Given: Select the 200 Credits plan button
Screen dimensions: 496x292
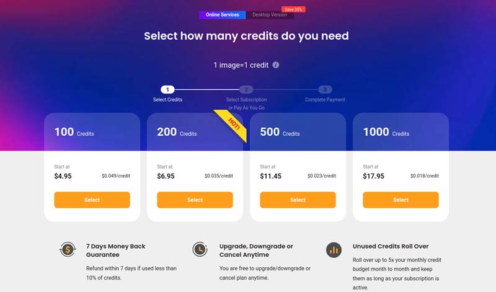Looking at the screenshot, I should (x=195, y=200).
